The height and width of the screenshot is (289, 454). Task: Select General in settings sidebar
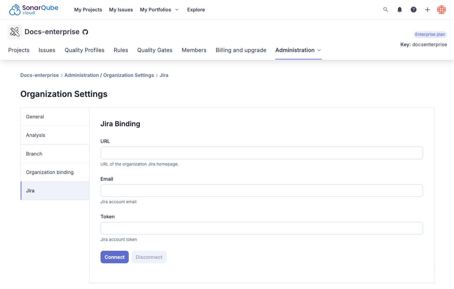[55, 117]
